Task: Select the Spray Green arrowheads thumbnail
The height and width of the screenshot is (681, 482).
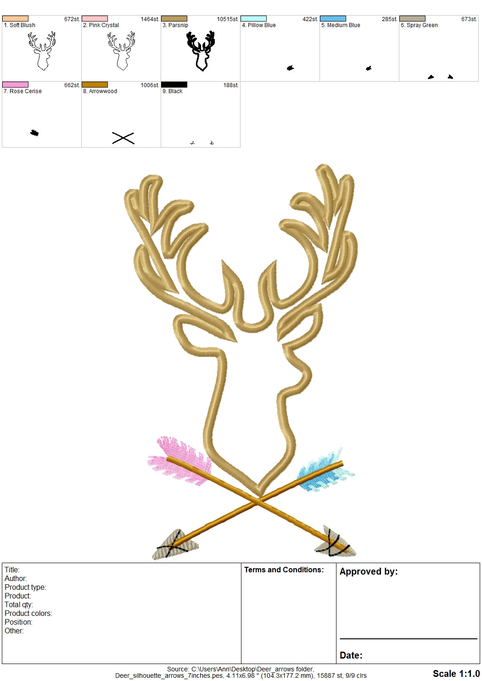Action: pos(440,77)
